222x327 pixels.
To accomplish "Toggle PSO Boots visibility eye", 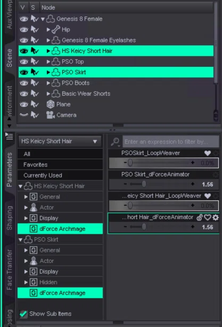I will [24, 83].
